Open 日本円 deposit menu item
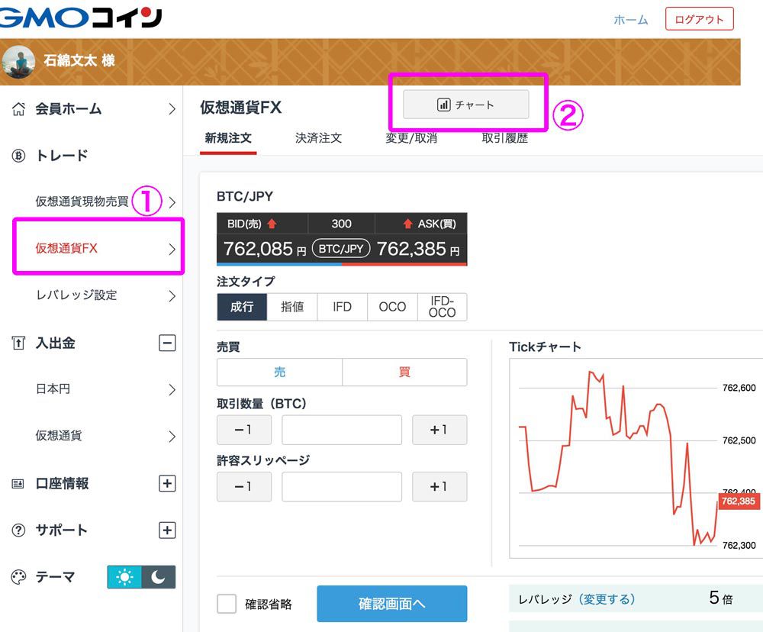 click(93, 389)
